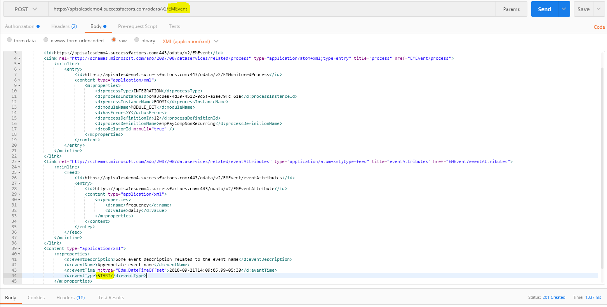This screenshot has height=307, width=607.
Task: Choose the form-data radio option
Action: click(9, 40)
